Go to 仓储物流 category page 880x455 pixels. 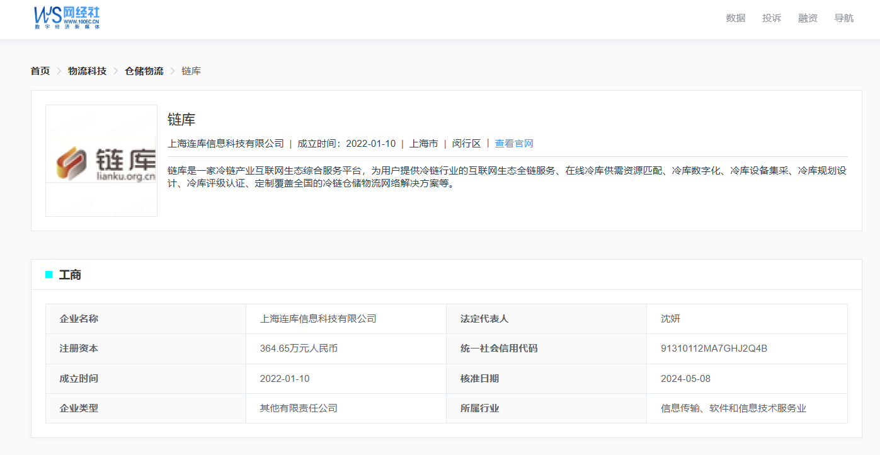click(x=143, y=71)
